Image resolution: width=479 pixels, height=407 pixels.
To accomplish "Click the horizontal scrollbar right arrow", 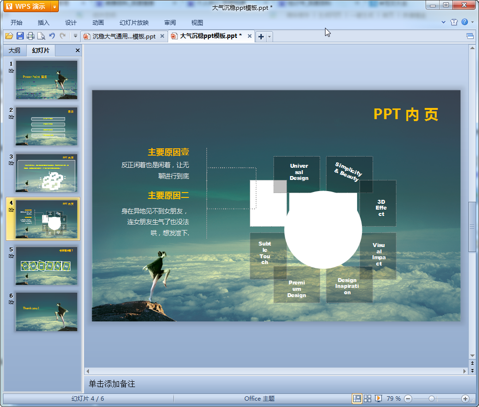I will point(464,371).
